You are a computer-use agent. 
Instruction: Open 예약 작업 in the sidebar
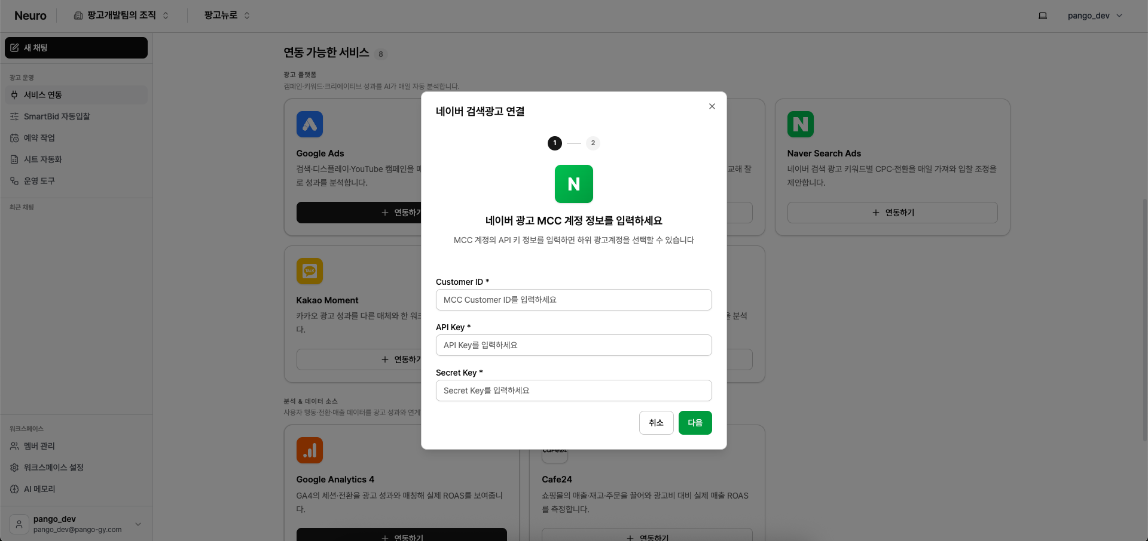76,138
